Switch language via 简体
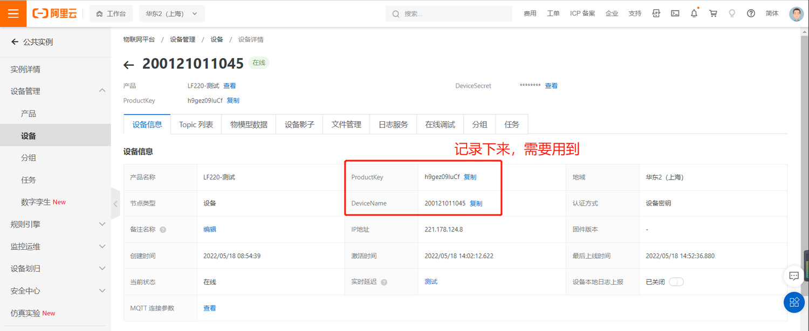This screenshot has width=809, height=331. (772, 13)
